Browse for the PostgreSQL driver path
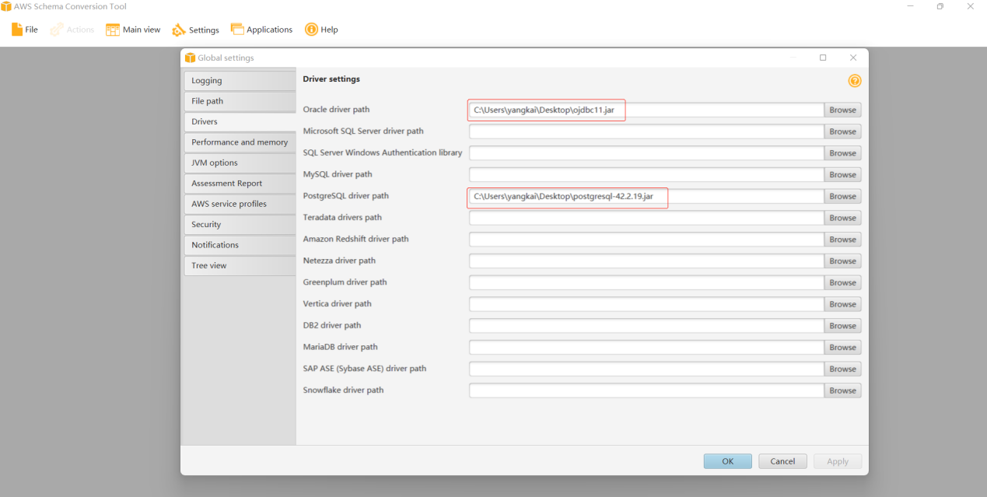 click(842, 197)
